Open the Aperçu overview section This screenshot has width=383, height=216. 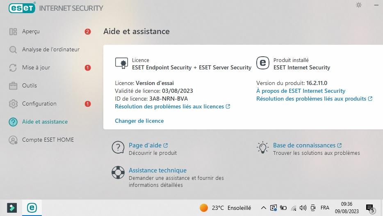click(31, 32)
